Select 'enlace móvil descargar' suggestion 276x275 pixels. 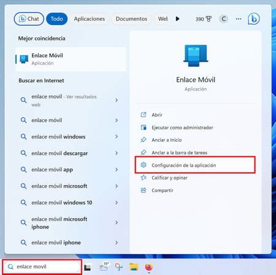coord(71,153)
